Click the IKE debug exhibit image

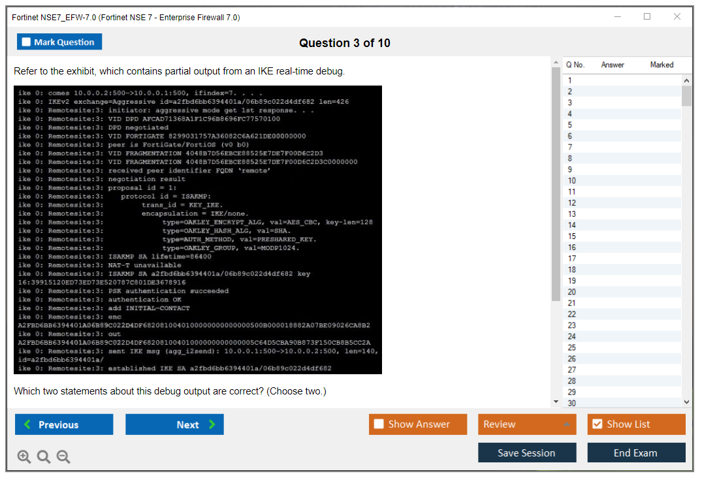tap(198, 230)
